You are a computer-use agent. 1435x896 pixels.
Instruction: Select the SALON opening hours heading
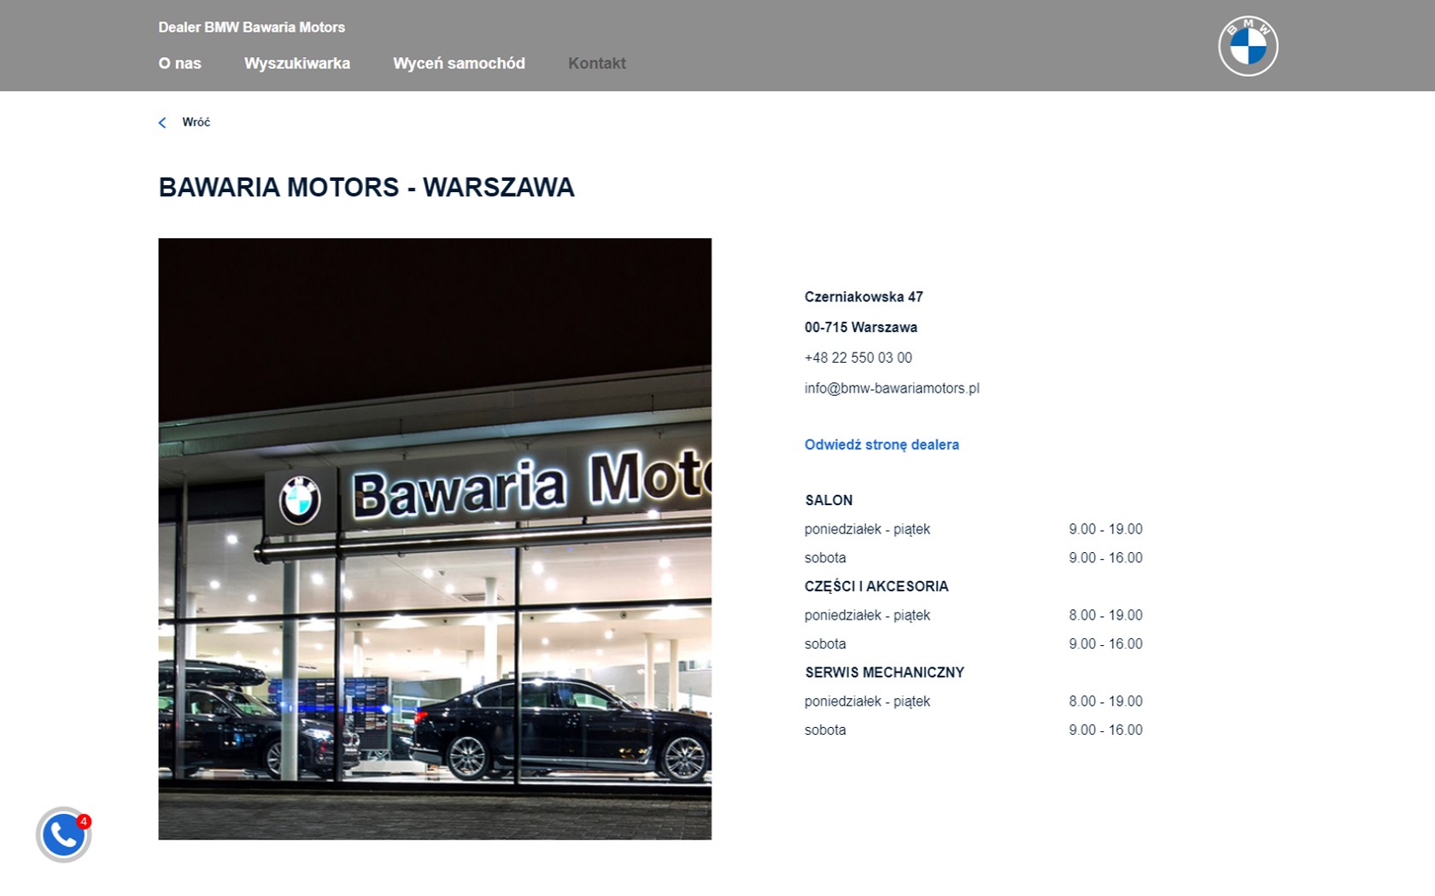tap(828, 500)
